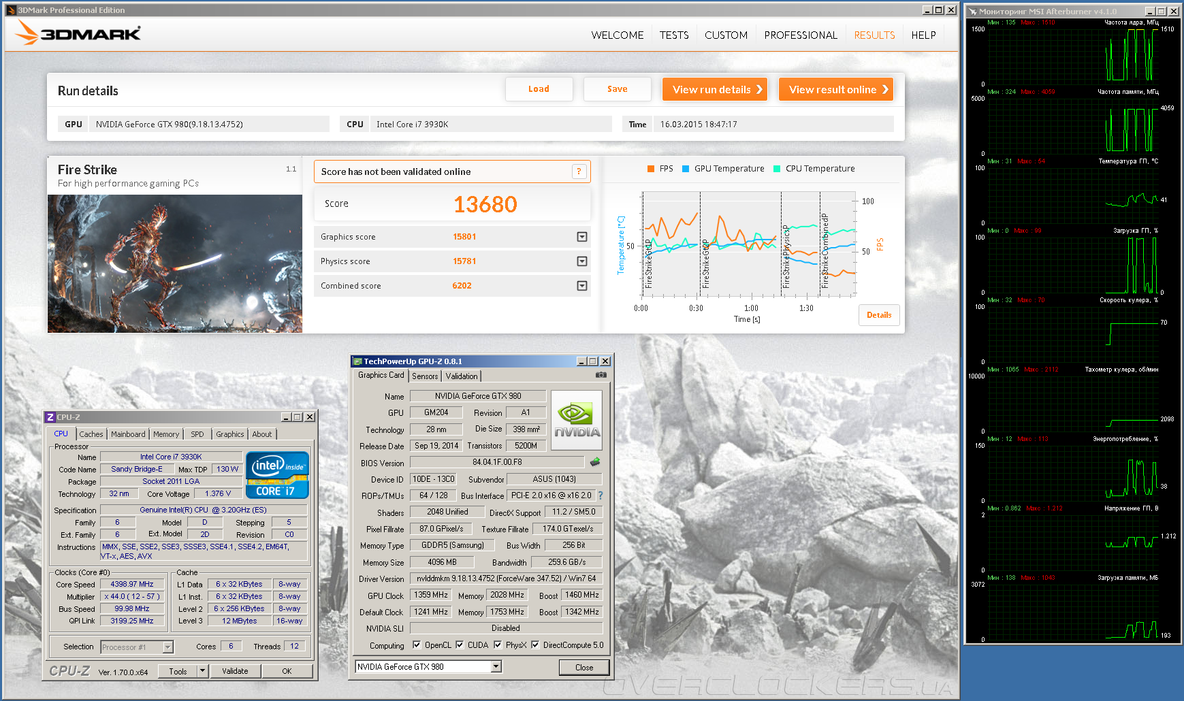1184x701 pixels.
Task: Click the orange FPS legend swatch
Action: click(651, 169)
